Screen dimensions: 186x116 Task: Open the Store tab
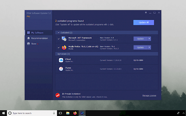(x=39, y=44)
